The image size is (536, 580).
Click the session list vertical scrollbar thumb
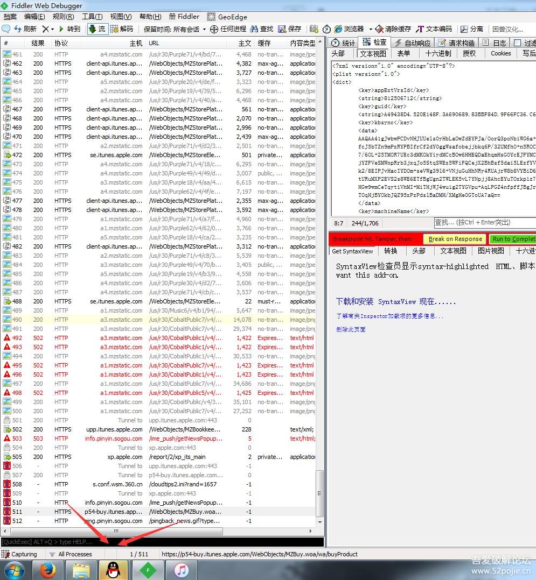[319, 493]
